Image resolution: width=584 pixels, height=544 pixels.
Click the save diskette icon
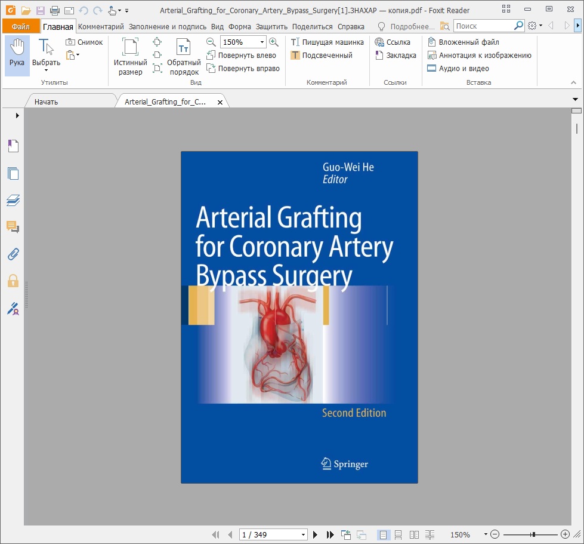tap(40, 10)
